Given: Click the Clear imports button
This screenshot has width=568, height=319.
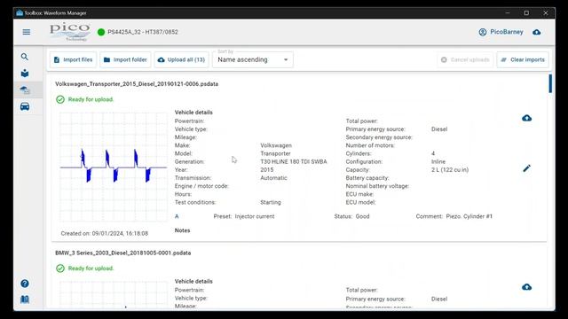Looking at the screenshot, I should (523, 59).
